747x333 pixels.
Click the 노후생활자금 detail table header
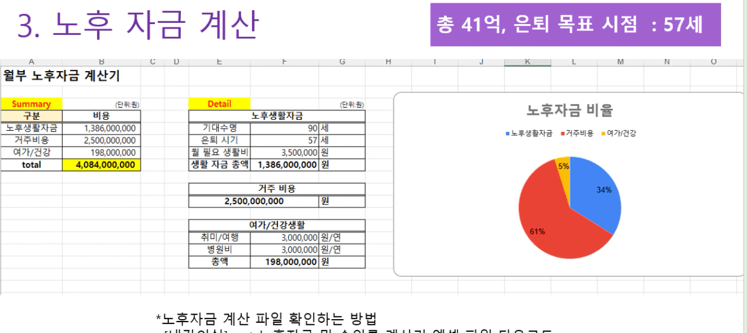click(x=277, y=116)
